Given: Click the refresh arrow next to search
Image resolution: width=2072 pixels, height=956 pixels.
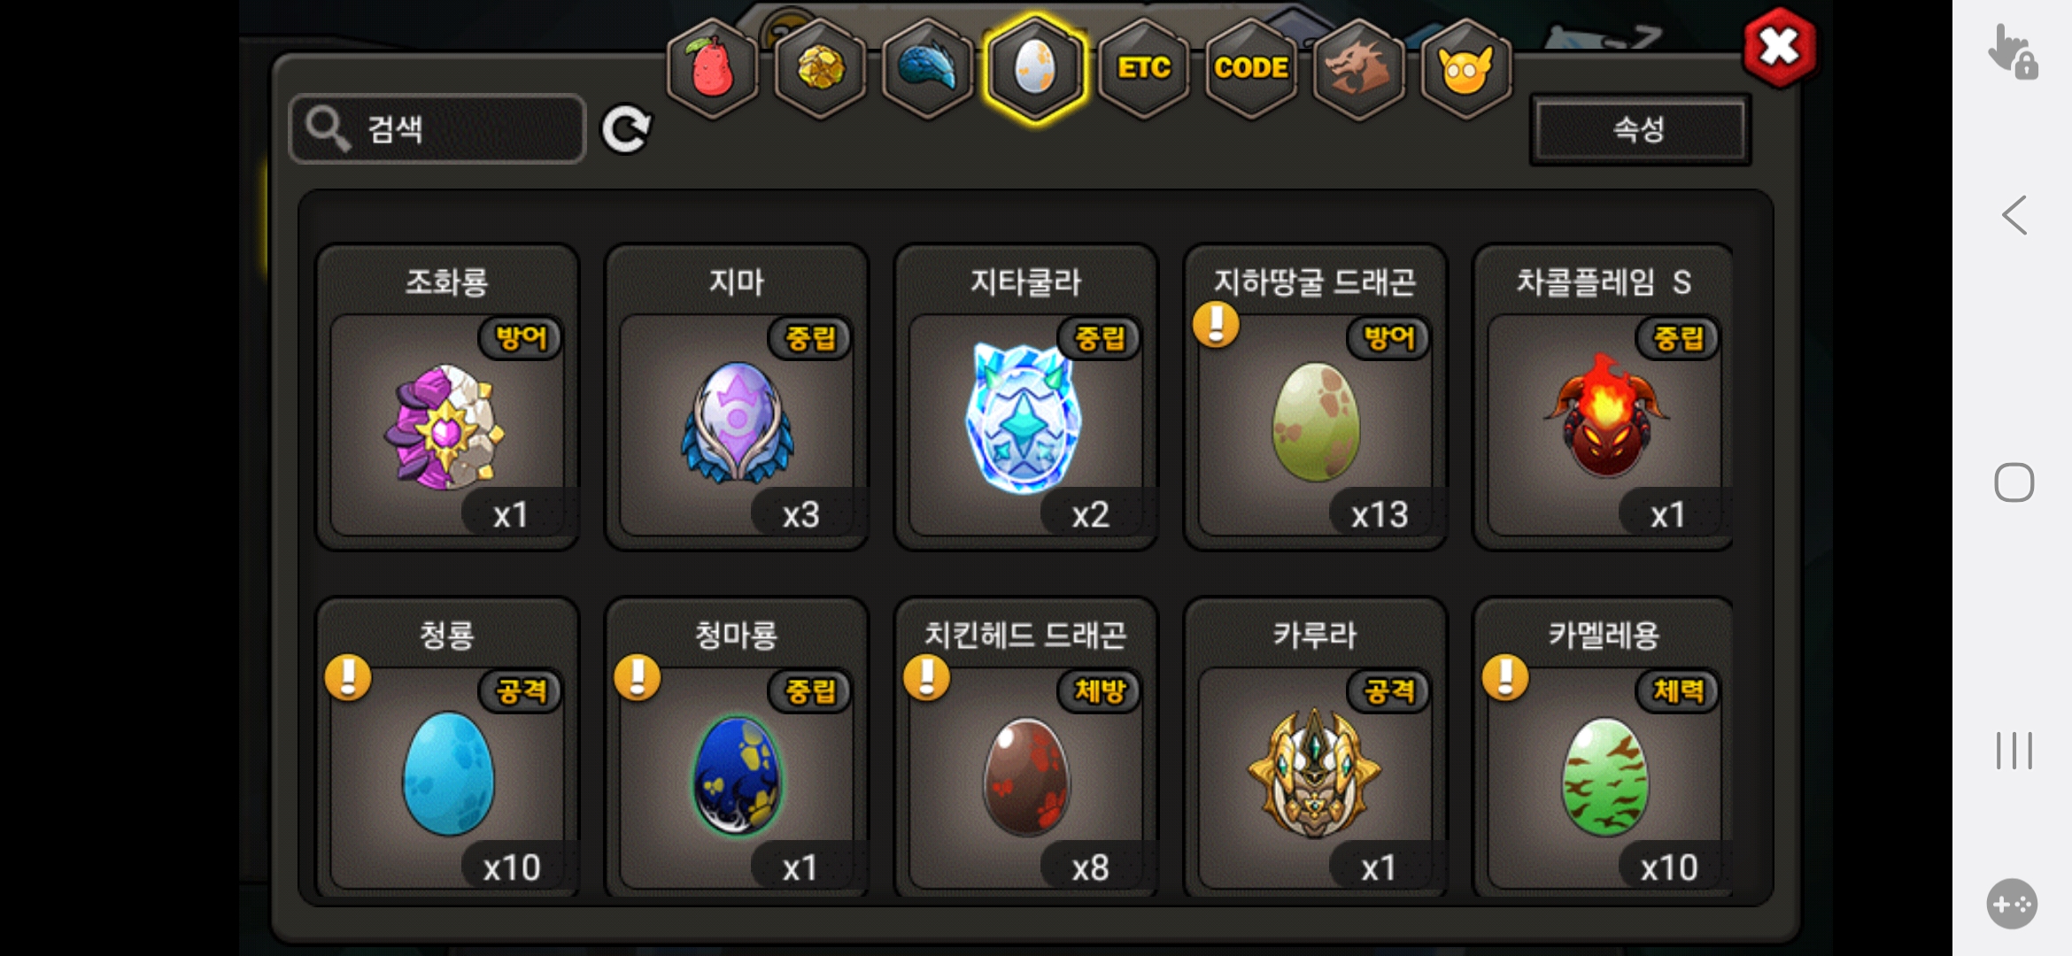Looking at the screenshot, I should click(626, 129).
